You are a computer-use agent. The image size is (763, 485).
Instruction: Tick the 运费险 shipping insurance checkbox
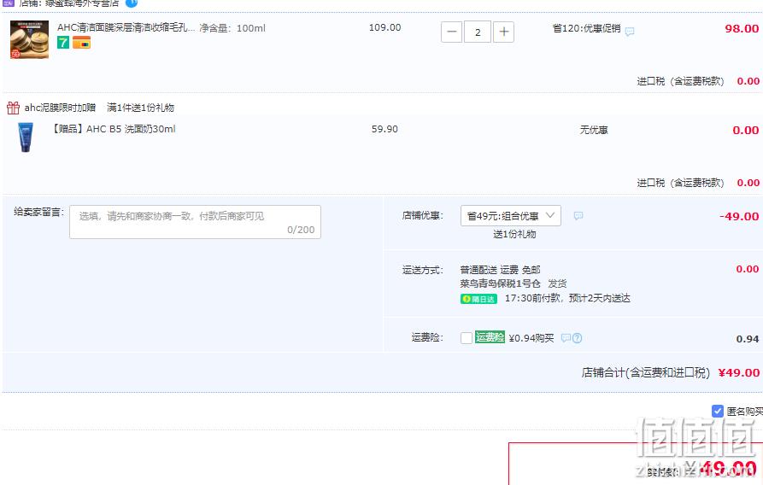tap(467, 337)
